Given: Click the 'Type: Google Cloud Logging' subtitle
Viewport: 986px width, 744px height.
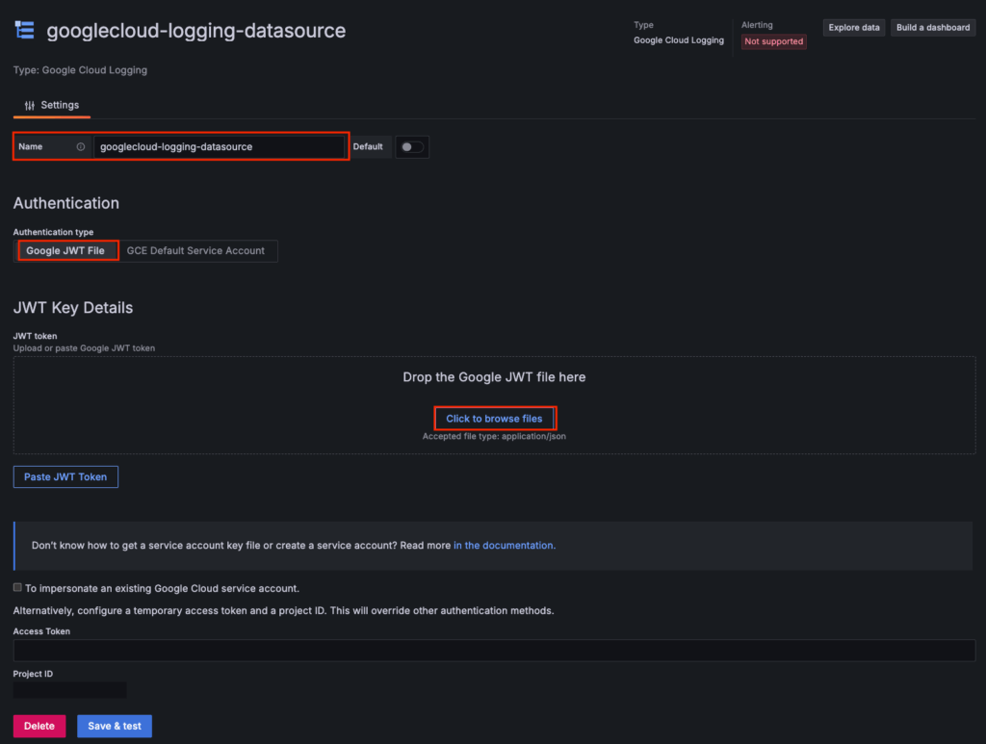Looking at the screenshot, I should [x=81, y=70].
